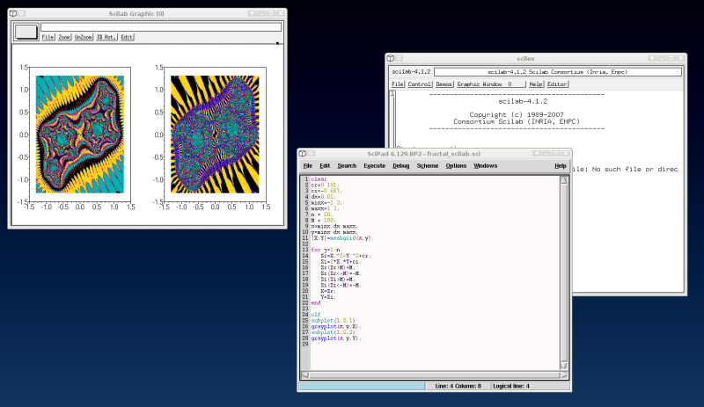This screenshot has width=704, height=407.
Task: Open SciPad Edit menu
Action: coord(325,165)
